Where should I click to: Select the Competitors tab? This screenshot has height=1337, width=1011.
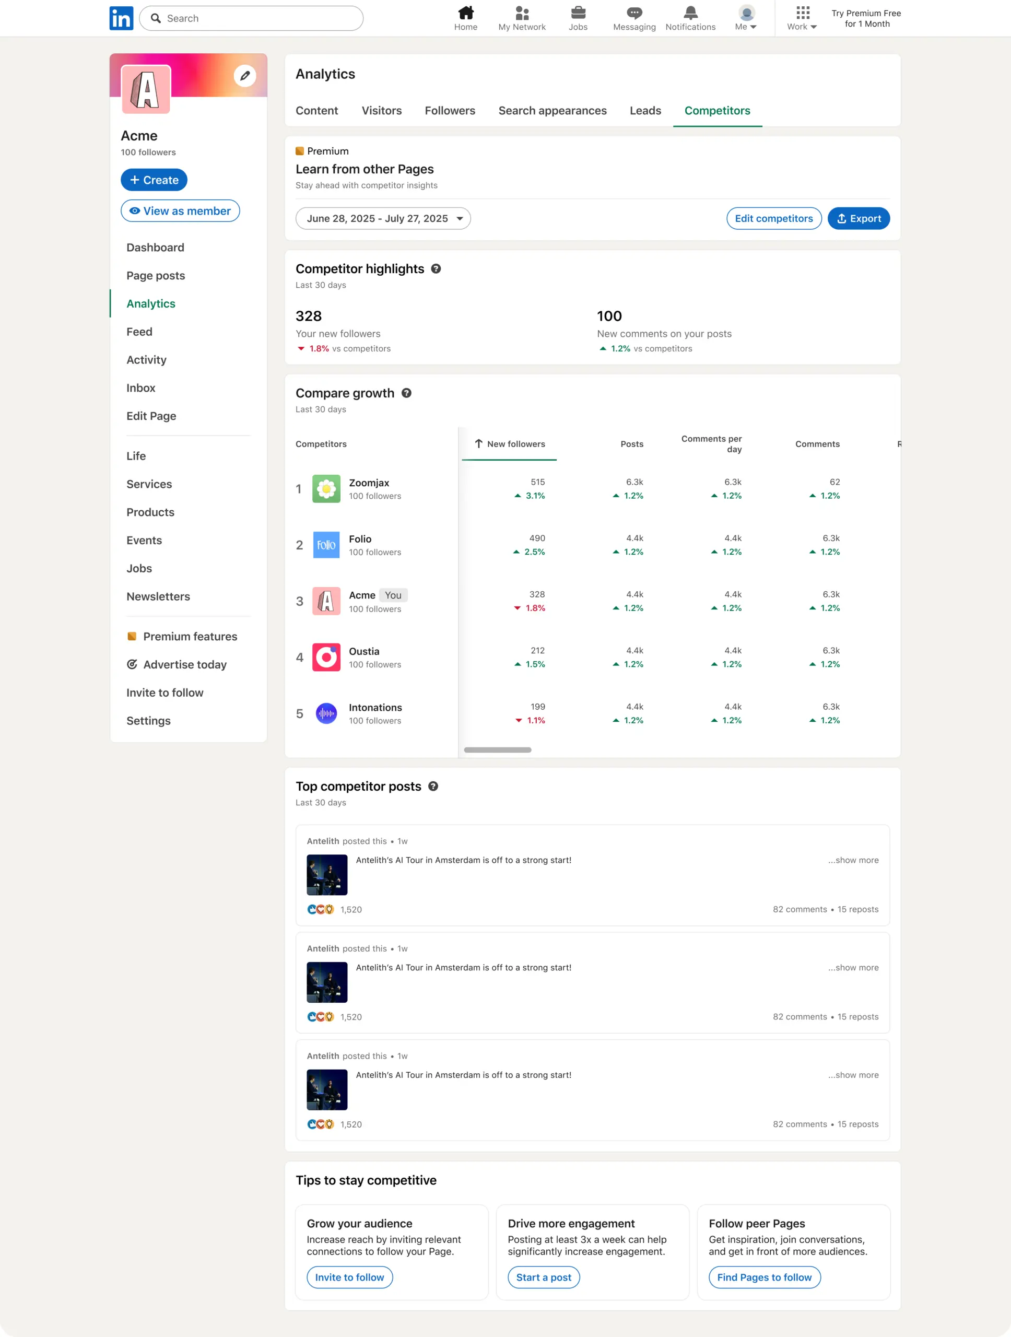[x=718, y=111]
